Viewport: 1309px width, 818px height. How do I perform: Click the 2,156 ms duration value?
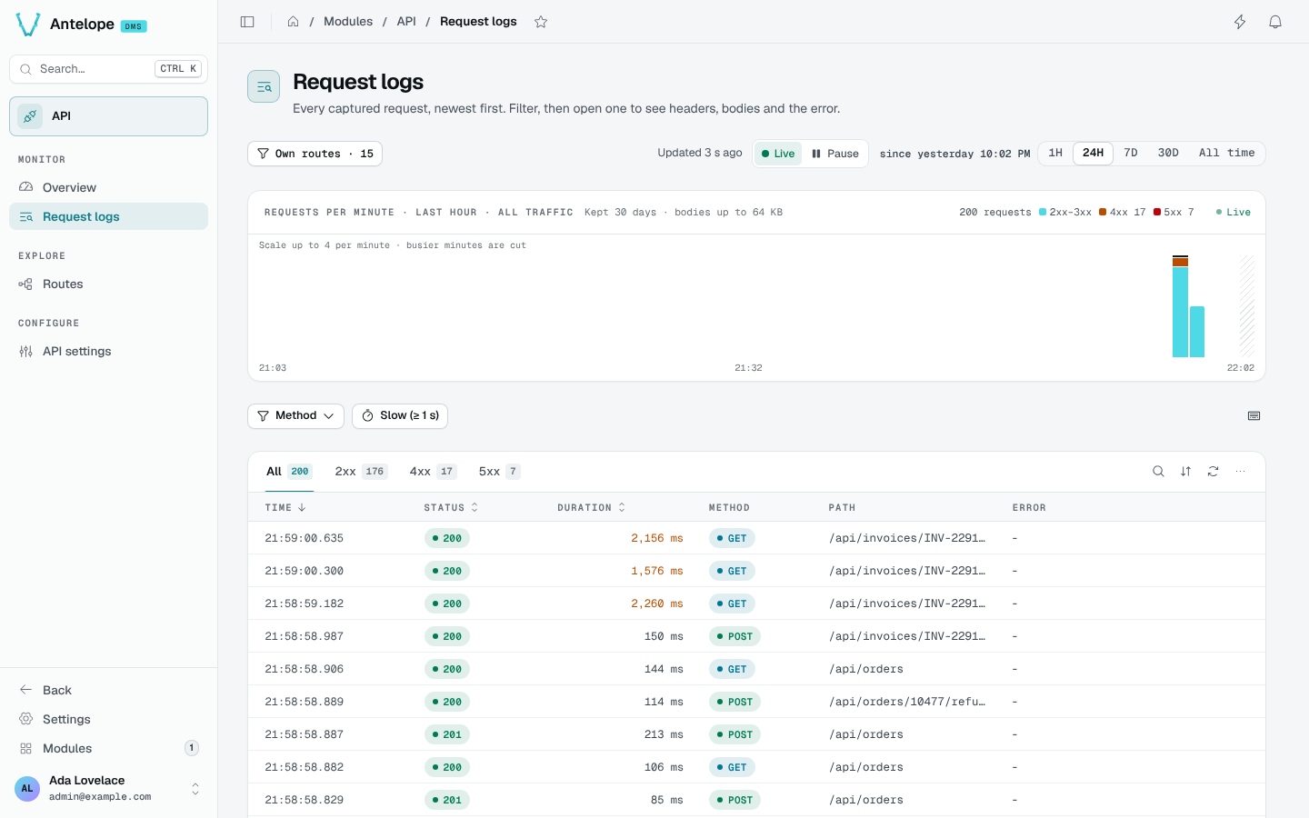click(656, 538)
